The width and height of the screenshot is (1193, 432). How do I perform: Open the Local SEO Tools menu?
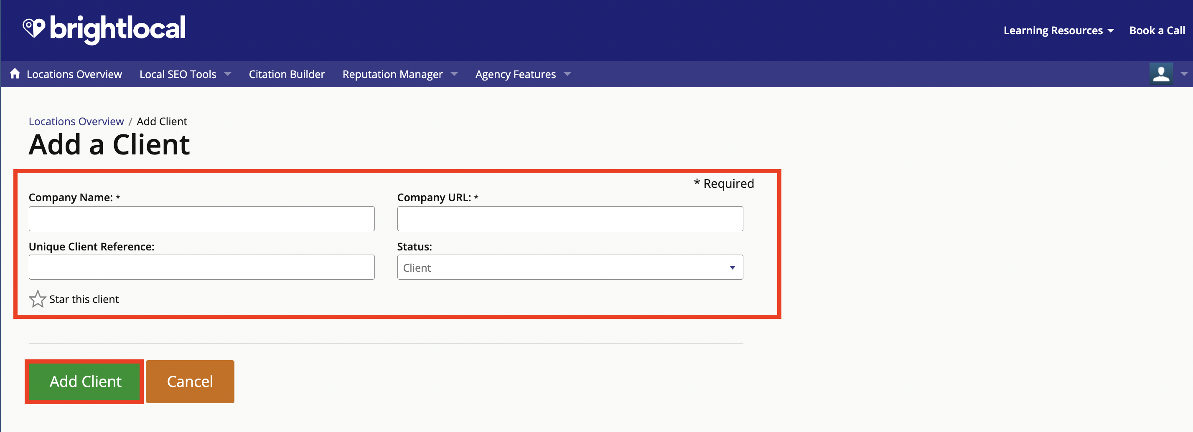[178, 74]
